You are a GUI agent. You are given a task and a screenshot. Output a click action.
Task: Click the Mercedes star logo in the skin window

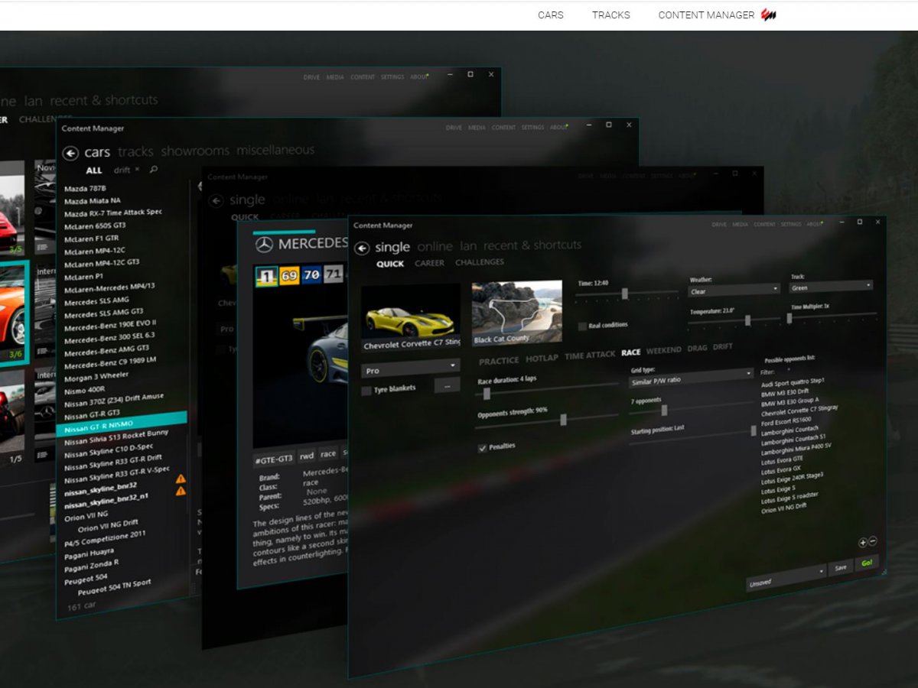point(264,245)
